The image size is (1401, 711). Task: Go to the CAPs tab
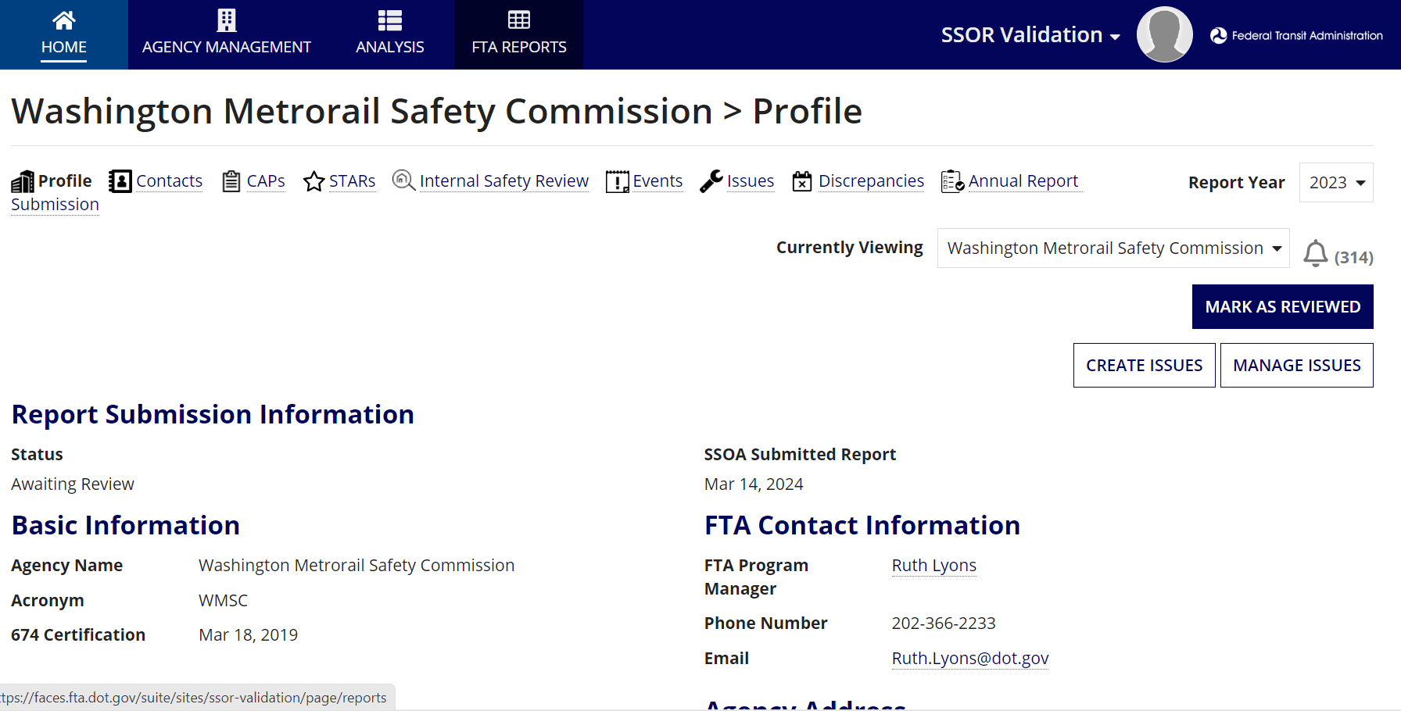coord(265,181)
